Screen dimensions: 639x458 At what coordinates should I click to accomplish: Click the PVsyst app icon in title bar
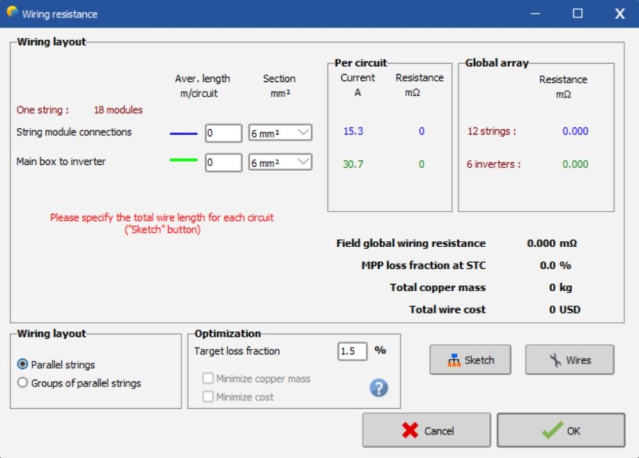tap(12, 13)
